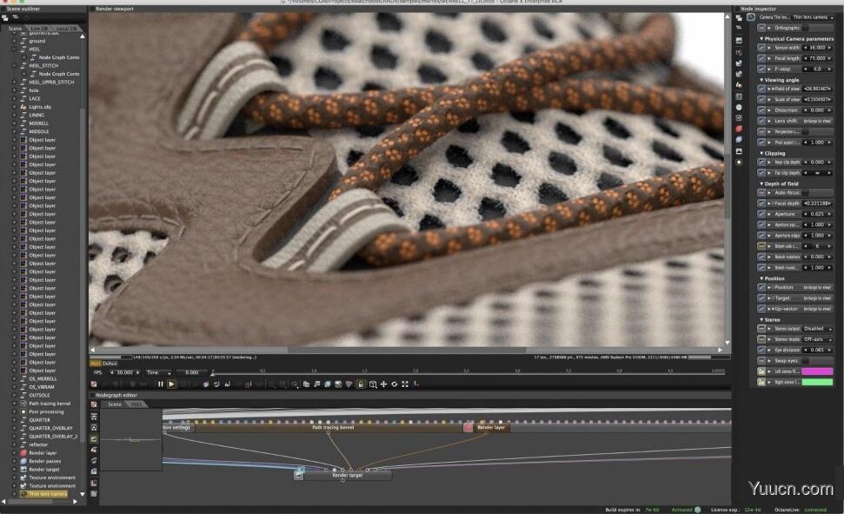Pause the render with the pause icon
The width and height of the screenshot is (844, 514).
(x=161, y=384)
